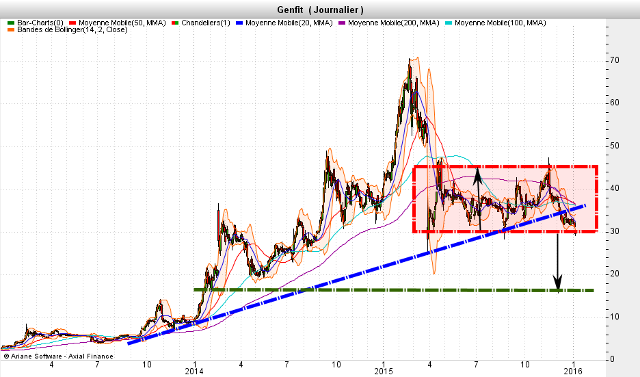Select the Moyenne Mobile(20, MMA) legend label

pyautogui.click(x=289, y=23)
